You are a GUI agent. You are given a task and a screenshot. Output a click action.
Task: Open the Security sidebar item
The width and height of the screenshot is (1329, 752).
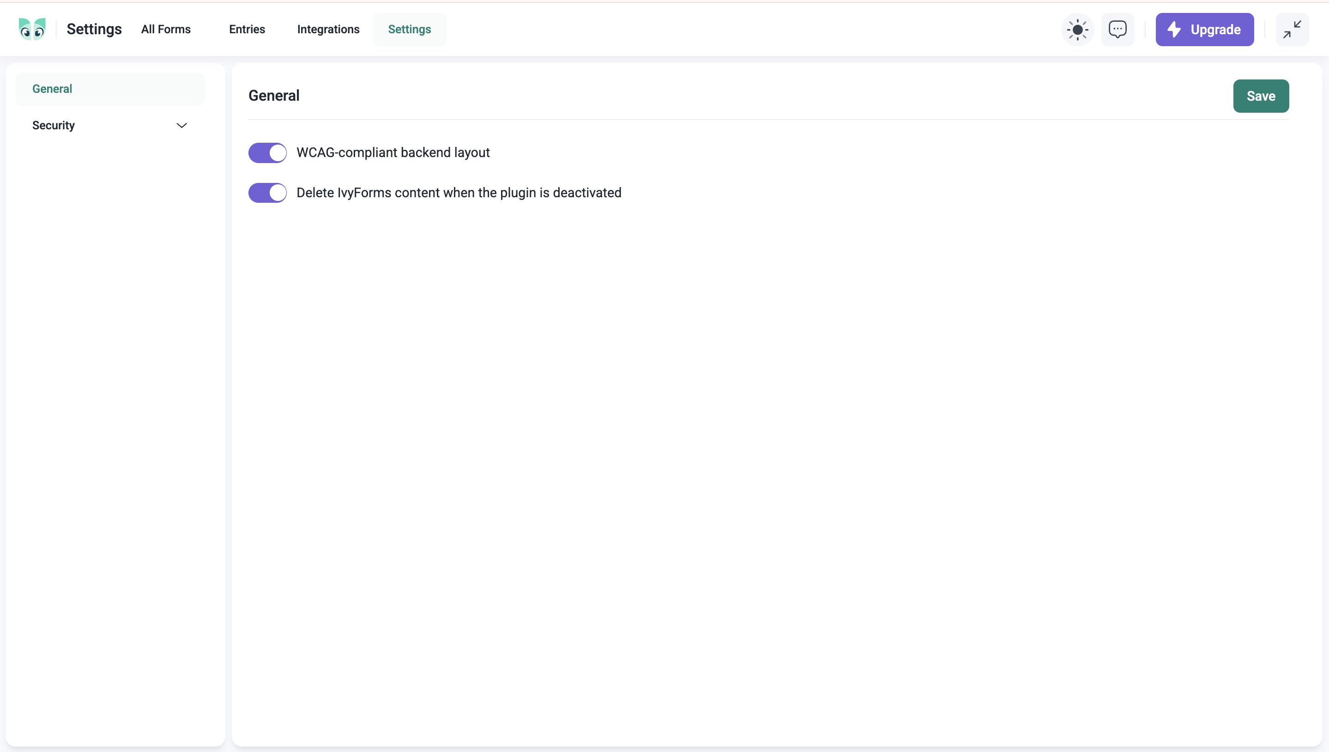click(x=54, y=126)
